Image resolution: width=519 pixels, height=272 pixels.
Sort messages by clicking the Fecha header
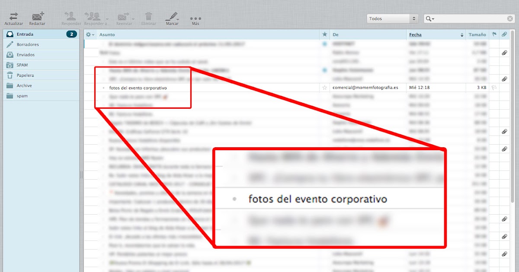(415, 34)
